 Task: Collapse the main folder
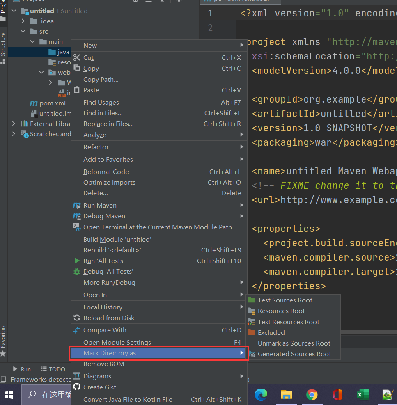(32, 41)
